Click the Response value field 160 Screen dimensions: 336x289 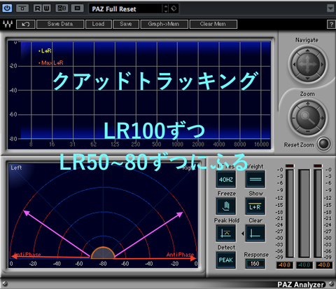pyautogui.click(x=255, y=264)
